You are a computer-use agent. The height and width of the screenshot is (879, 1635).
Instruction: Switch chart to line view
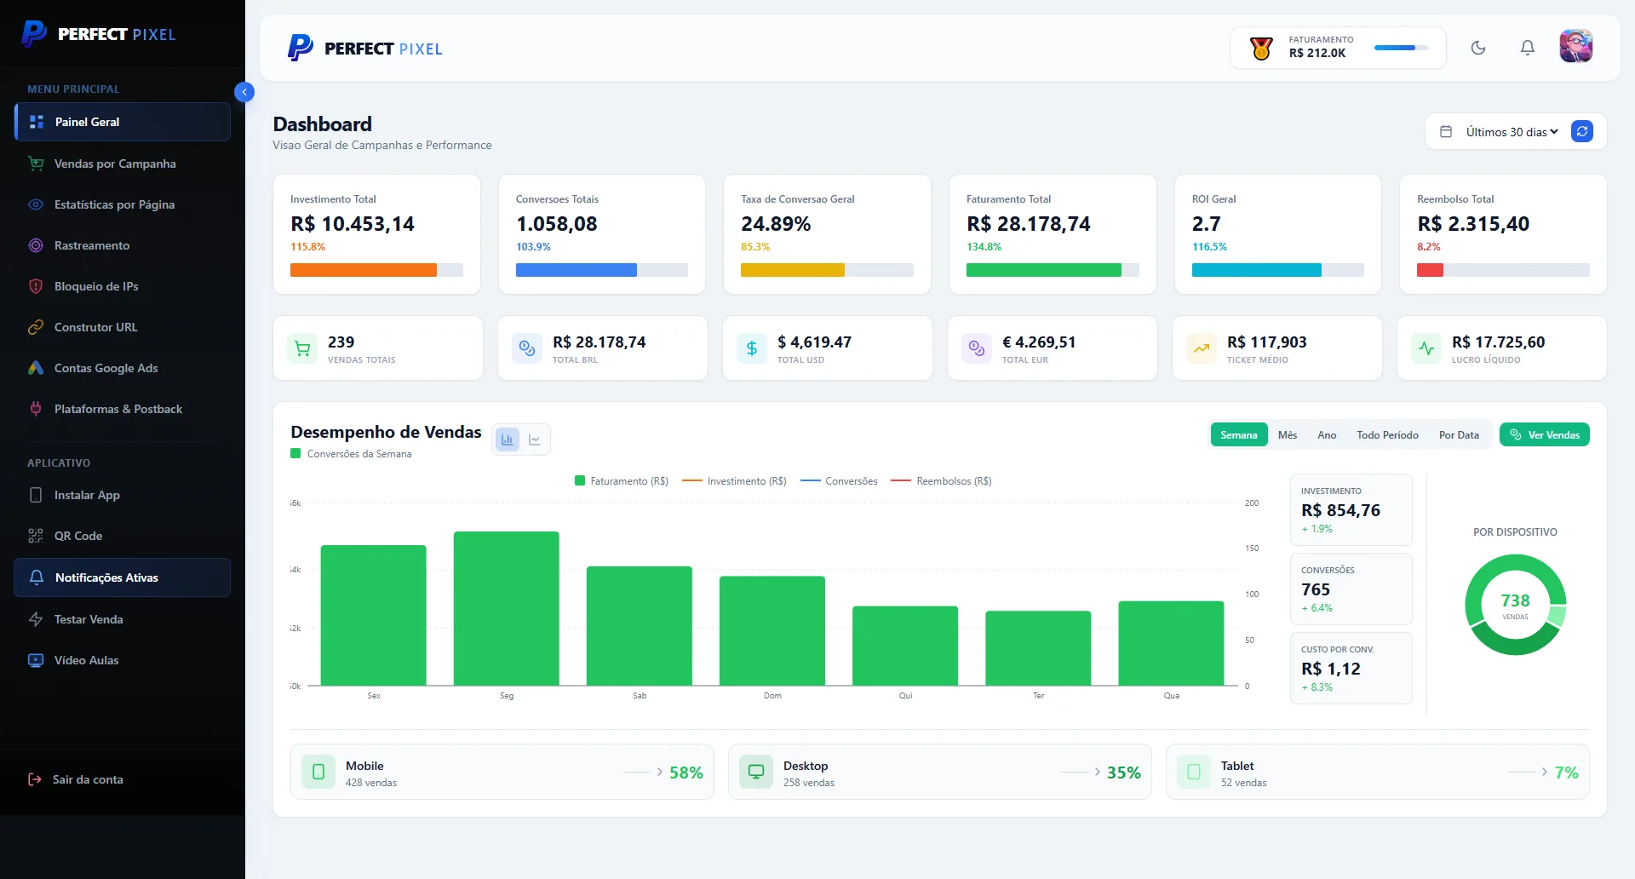click(535, 439)
